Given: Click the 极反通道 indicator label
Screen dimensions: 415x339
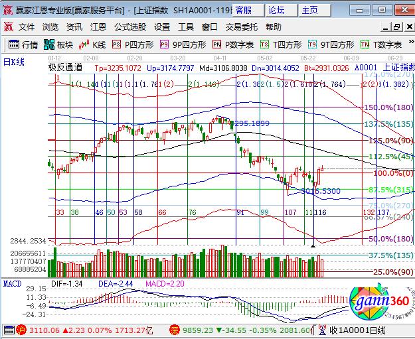Looking at the screenshot, I should 65,68.
